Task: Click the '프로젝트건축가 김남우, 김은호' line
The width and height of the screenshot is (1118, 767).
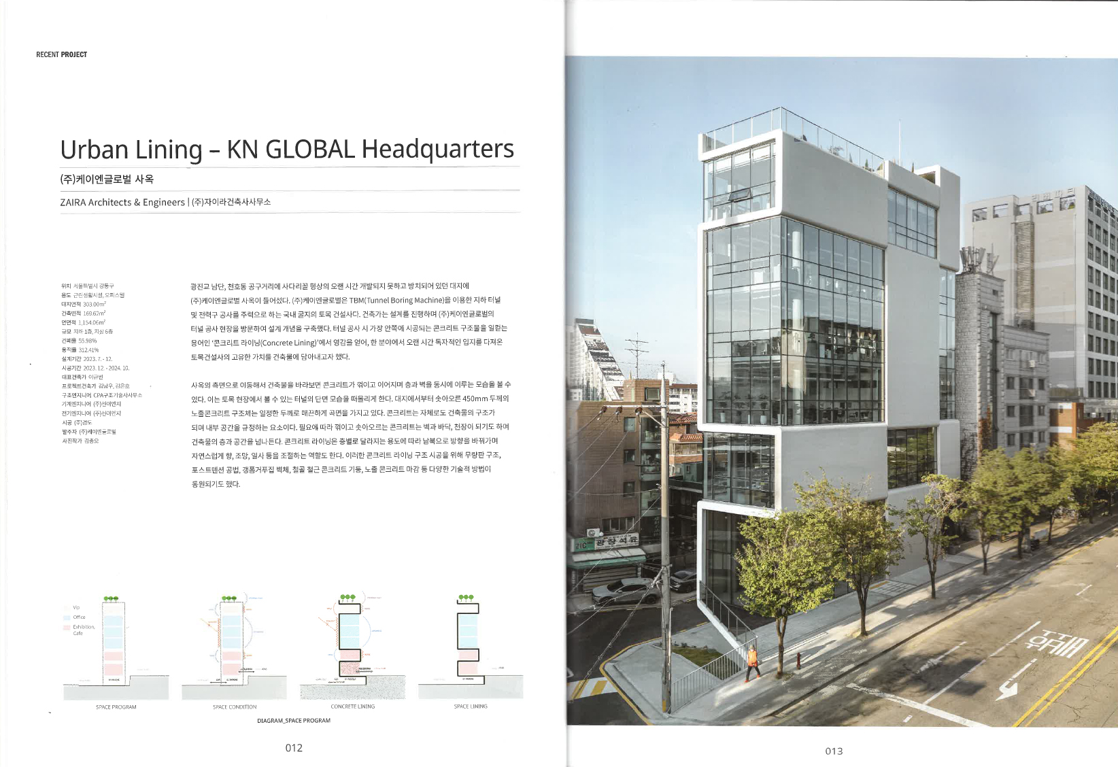Action: coord(96,386)
